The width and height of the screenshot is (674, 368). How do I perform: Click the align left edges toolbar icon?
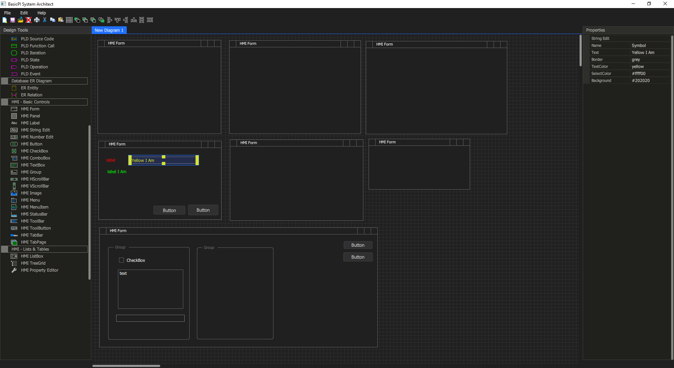110,20
